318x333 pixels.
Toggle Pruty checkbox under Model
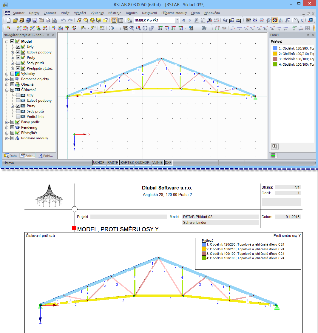(18, 58)
